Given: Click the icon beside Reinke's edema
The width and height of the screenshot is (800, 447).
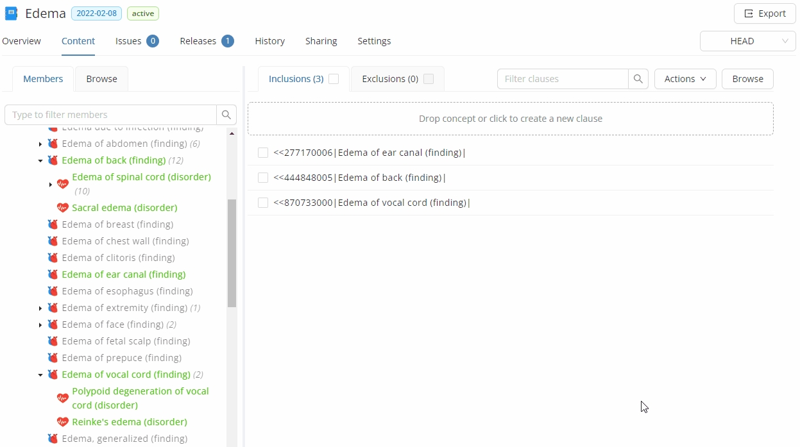Looking at the screenshot, I should pos(62,422).
